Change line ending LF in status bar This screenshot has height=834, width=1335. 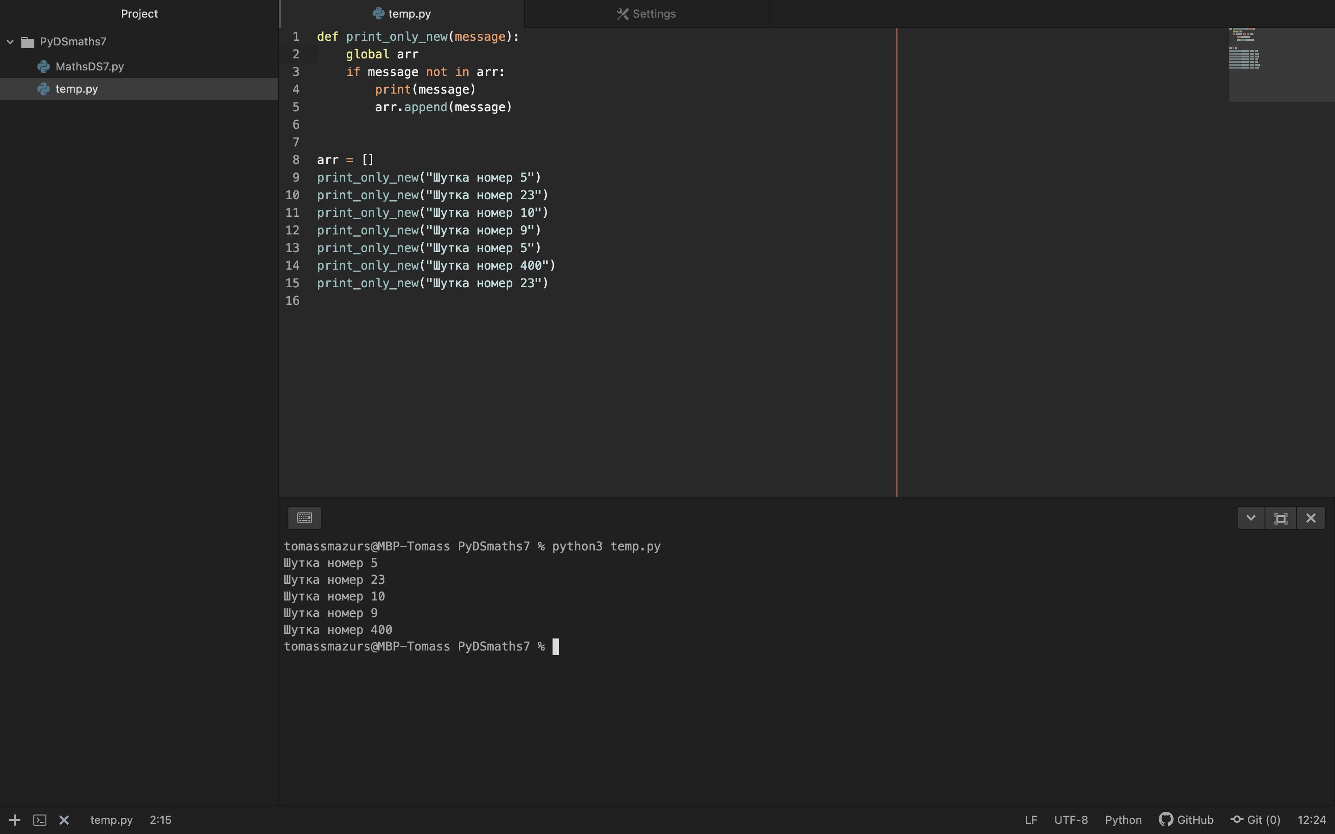1030,820
